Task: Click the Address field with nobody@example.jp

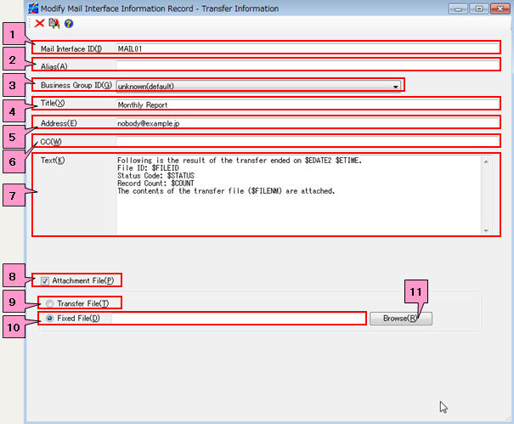Action: pos(306,123)
